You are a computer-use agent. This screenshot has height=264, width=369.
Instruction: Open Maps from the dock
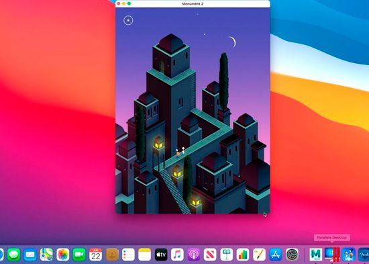[x=46, y=255]
